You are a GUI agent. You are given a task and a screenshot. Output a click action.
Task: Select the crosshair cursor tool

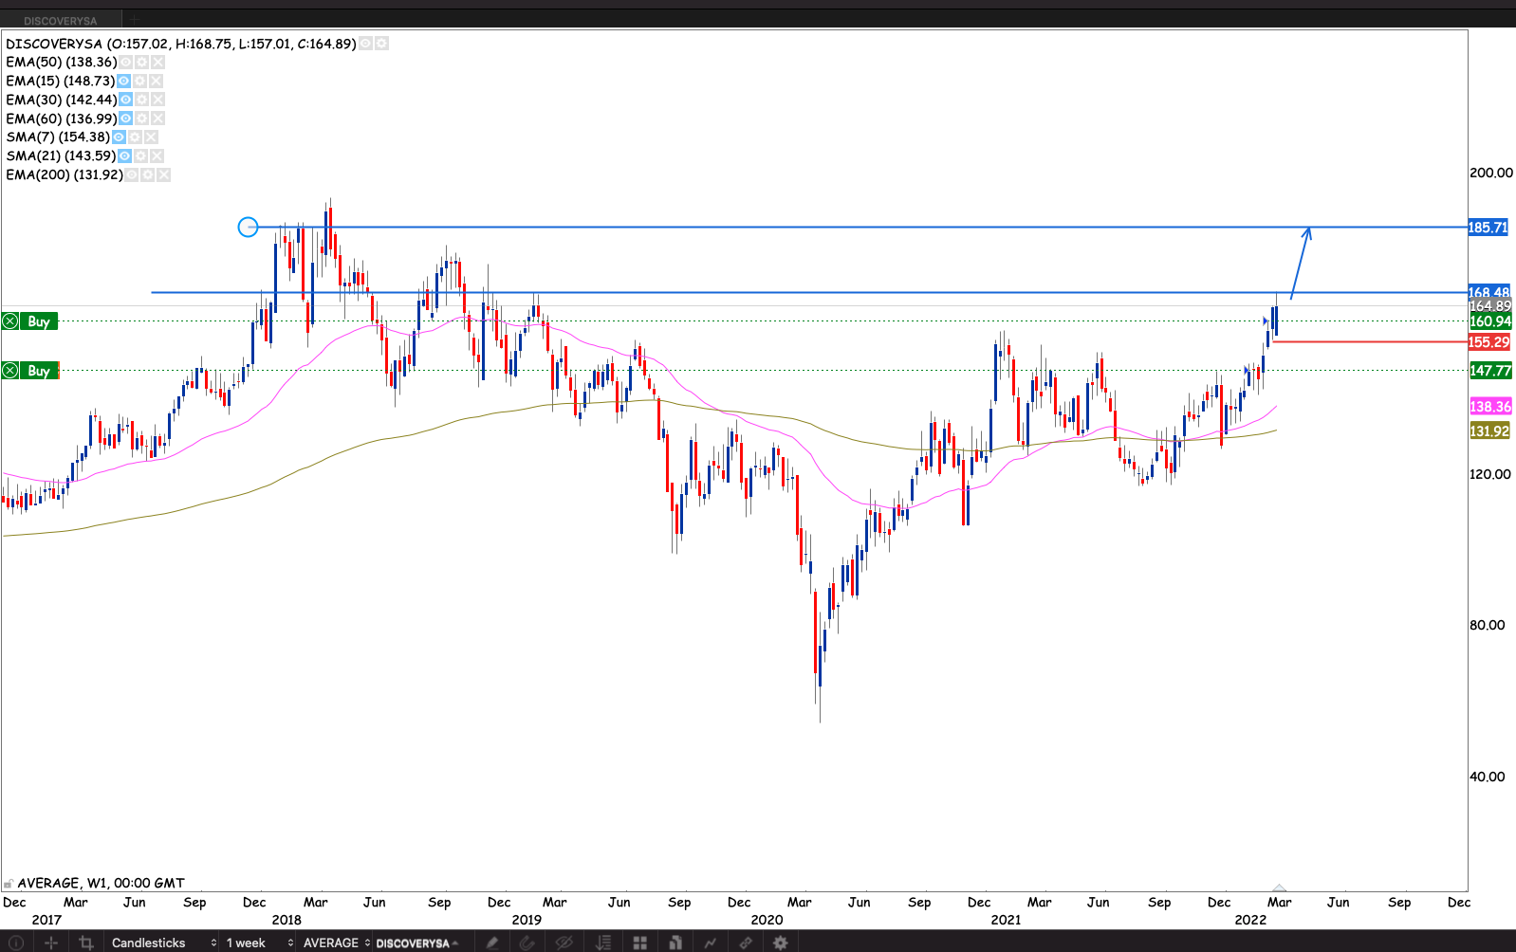tap(51, 943)
